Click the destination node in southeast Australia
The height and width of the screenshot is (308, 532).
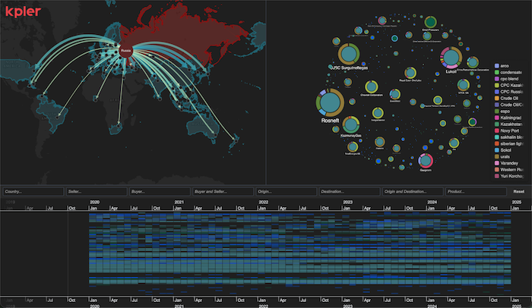[215, 135]
